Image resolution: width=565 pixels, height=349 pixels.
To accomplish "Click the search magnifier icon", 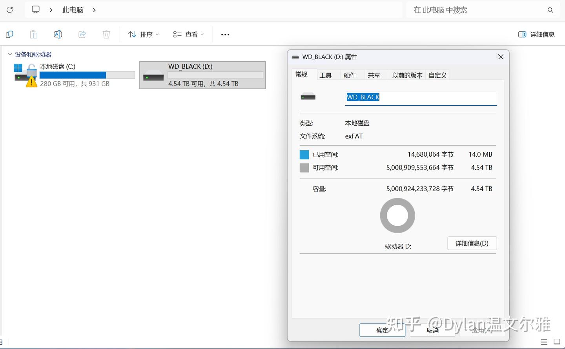I will (550, 10).
